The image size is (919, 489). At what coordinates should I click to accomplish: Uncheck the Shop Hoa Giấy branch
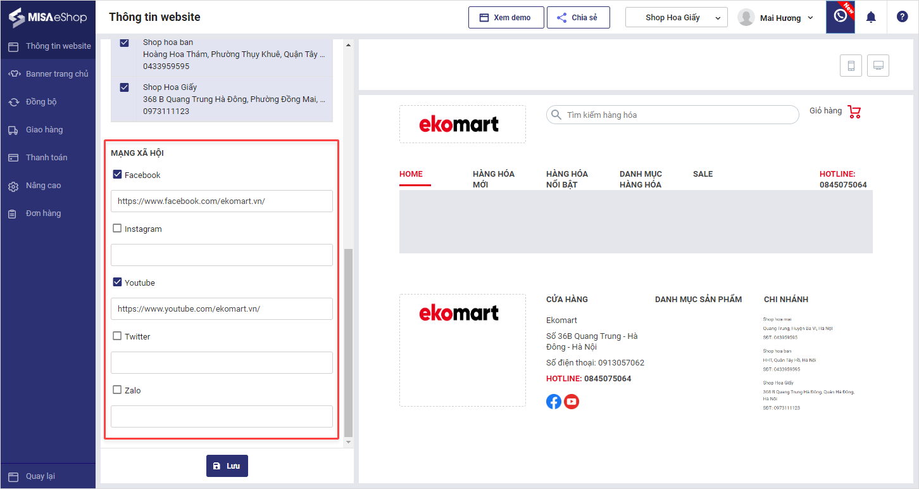124,87
